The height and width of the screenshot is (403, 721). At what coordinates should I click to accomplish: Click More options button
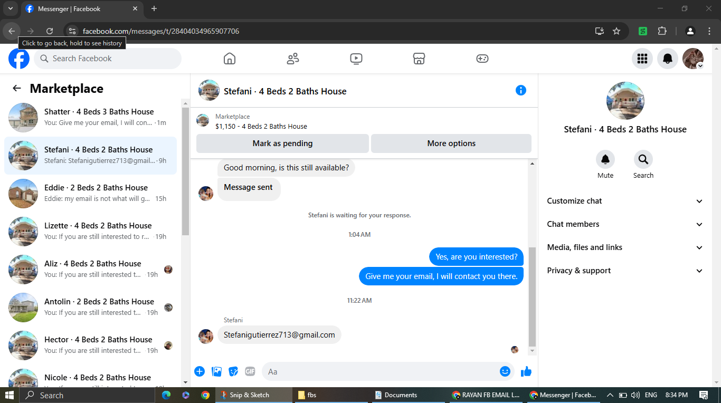(451, 143)
